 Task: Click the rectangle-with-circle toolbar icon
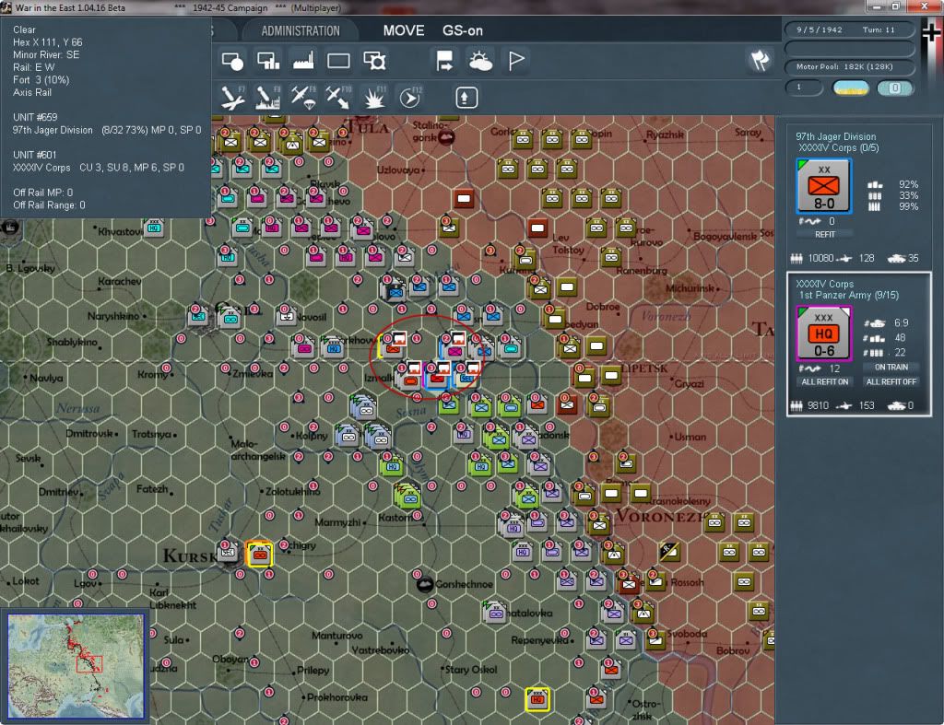coord(232,61)
